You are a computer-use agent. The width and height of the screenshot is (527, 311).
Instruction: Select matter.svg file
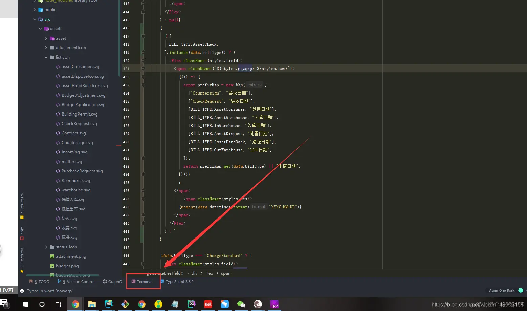point(69,162)
